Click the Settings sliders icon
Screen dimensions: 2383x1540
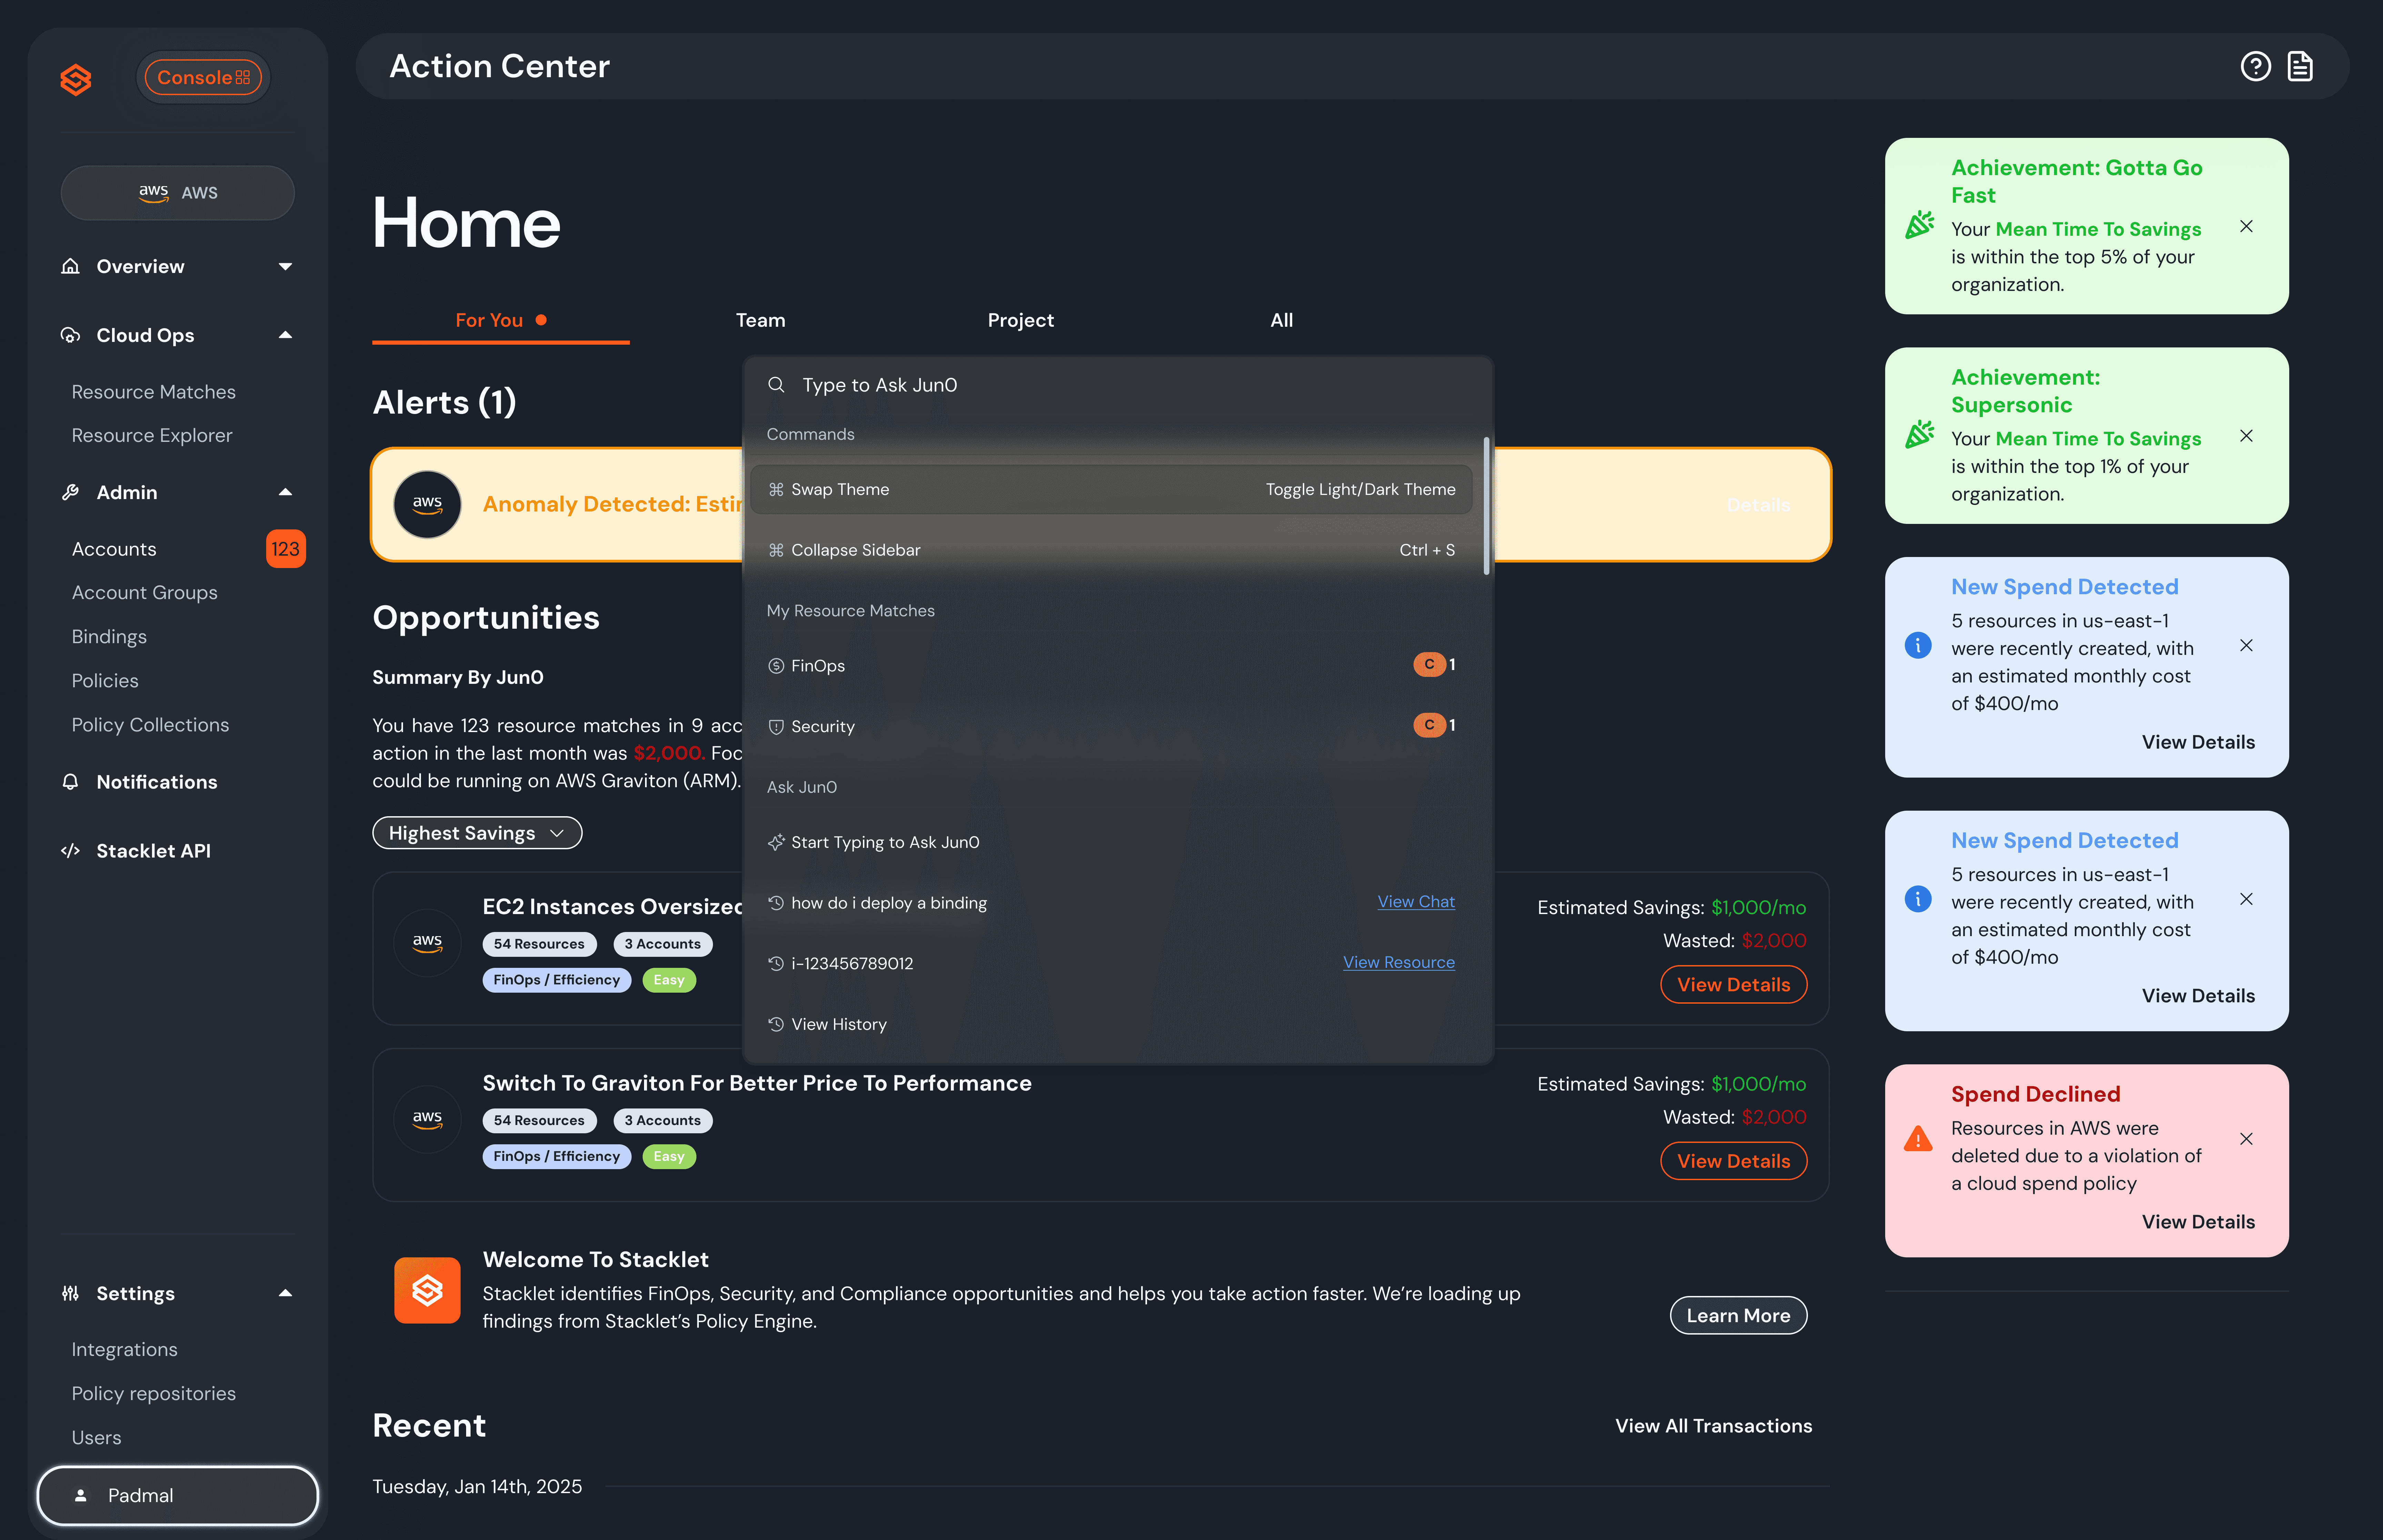70,1293
